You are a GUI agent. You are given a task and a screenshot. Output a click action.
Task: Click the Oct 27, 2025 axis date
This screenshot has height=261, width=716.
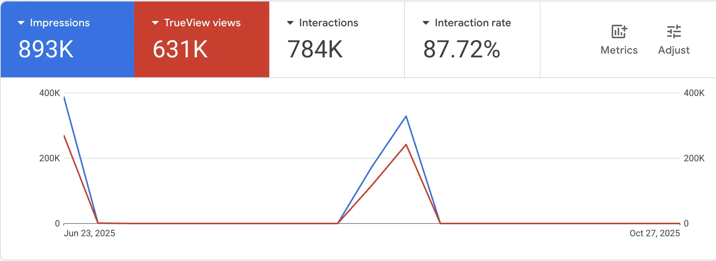click(655, 233)
